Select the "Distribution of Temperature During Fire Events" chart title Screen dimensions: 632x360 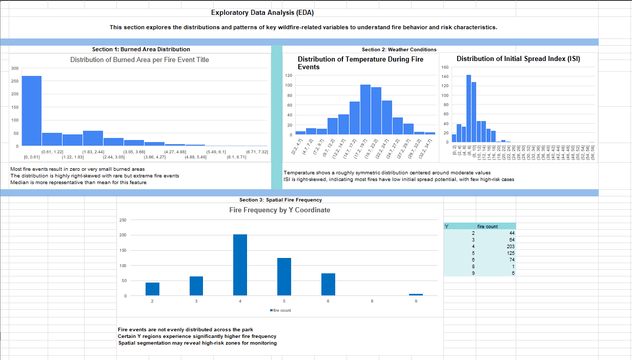click(x=361, y=62)
